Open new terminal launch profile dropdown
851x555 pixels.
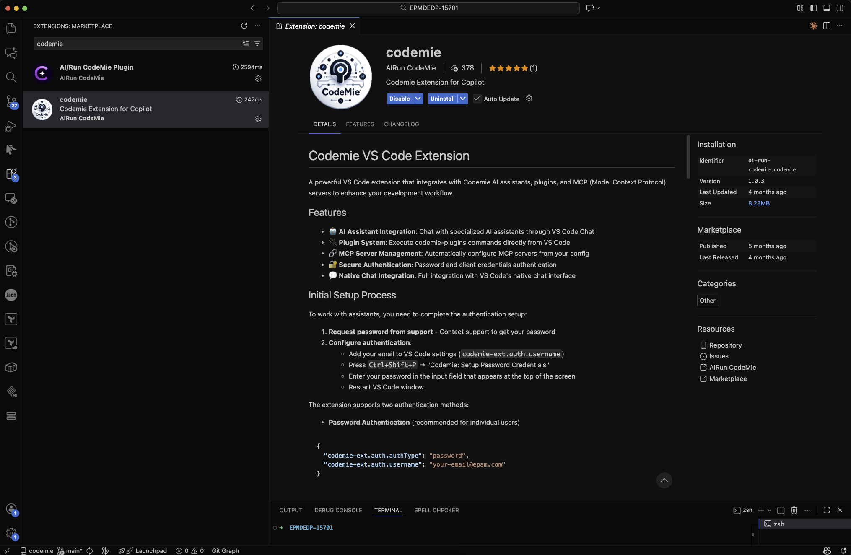pos(769,510)
